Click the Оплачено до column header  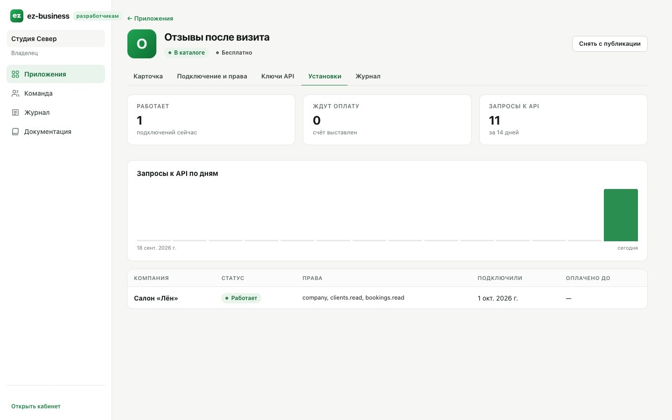click(x=588, y=278)
